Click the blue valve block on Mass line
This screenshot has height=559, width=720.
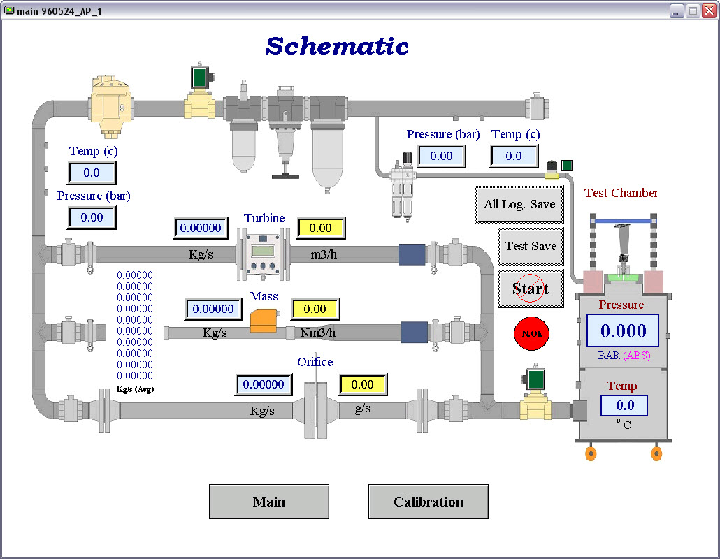click(414, 332)
